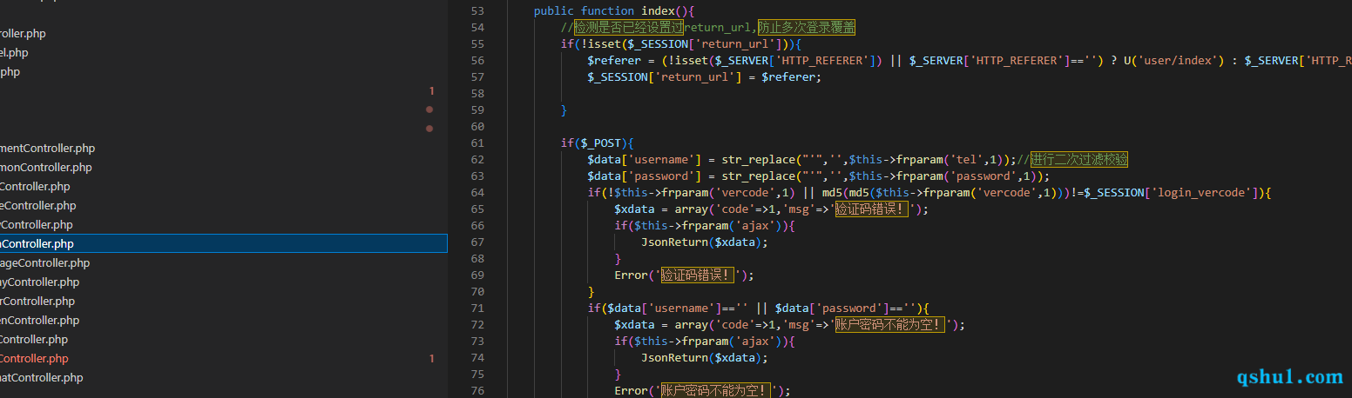Click 'JsonReturn($xdata);' on line 67
The image size is (1352, 398).
pos(705,242)
